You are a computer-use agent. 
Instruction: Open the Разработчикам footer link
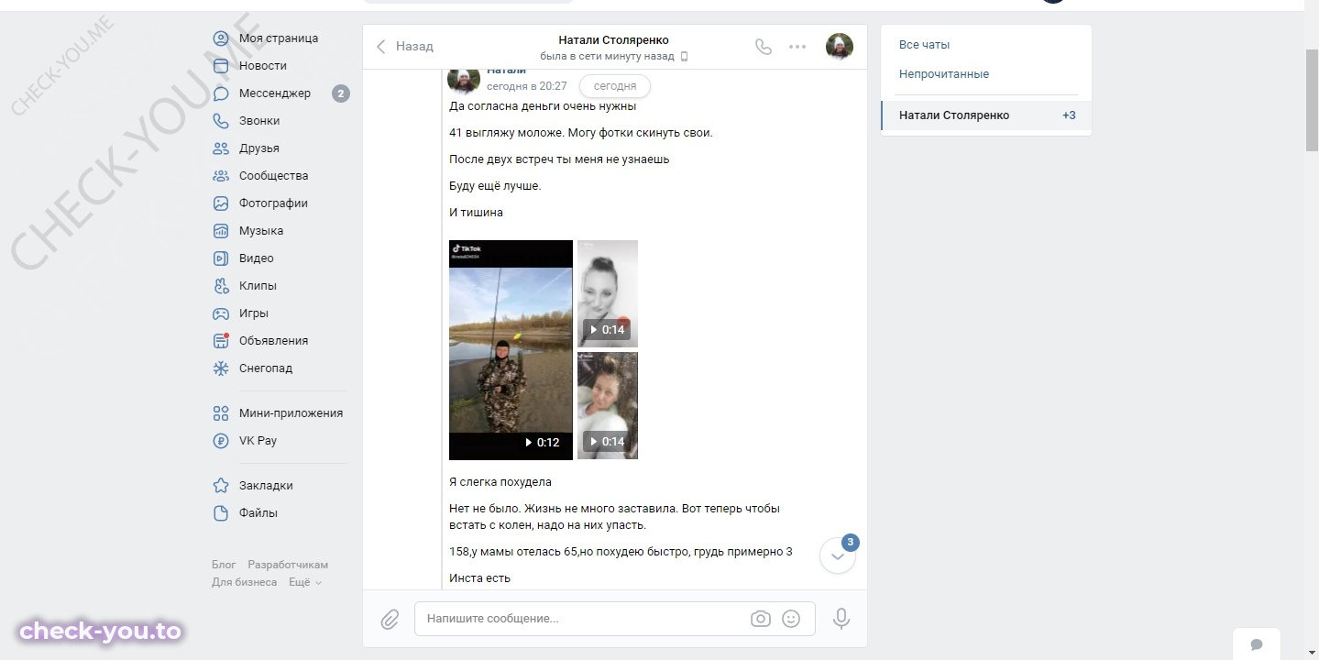[288, 565]
